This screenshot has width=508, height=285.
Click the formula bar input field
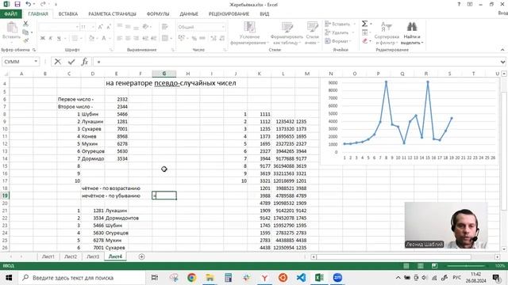pyautogui.click(x=296, y=62)
